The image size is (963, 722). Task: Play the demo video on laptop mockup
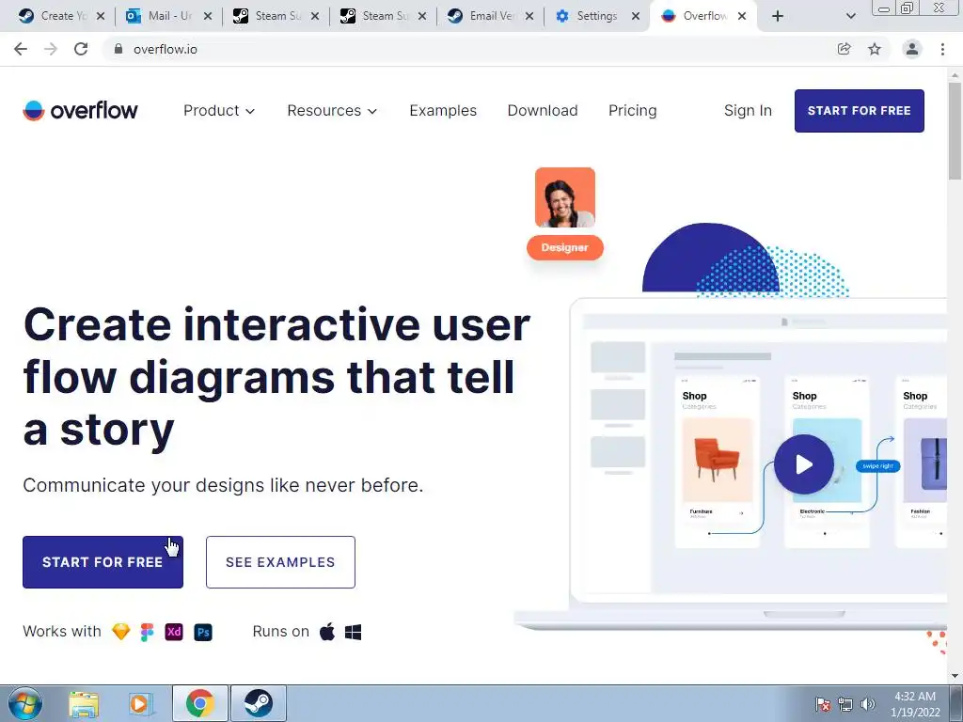(x=804, y=464)
